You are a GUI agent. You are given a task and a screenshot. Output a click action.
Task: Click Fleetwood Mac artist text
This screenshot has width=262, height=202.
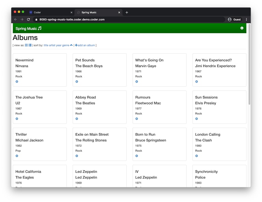coord(148,103)
